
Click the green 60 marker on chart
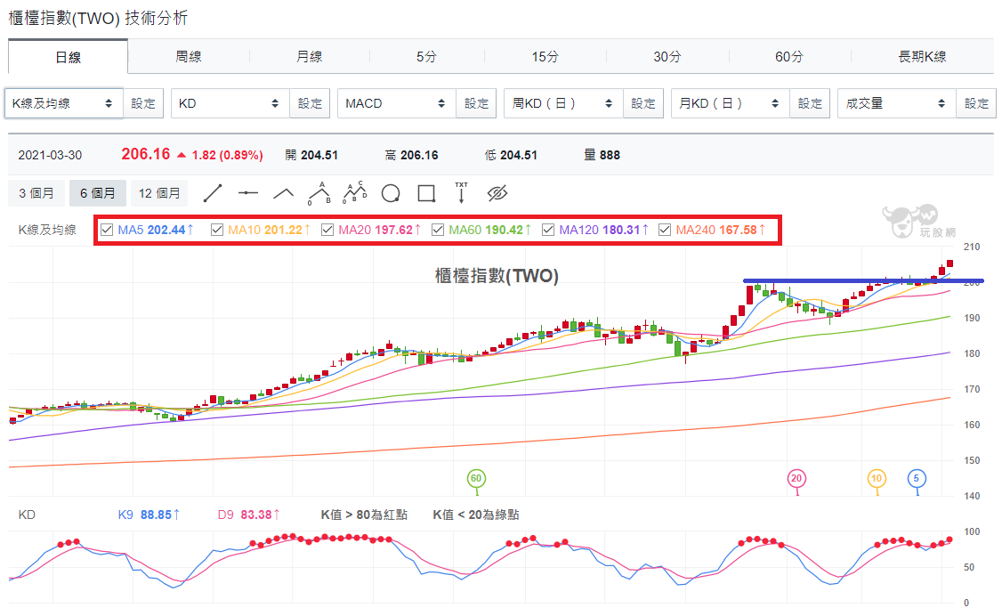click(x=476, y=478)
